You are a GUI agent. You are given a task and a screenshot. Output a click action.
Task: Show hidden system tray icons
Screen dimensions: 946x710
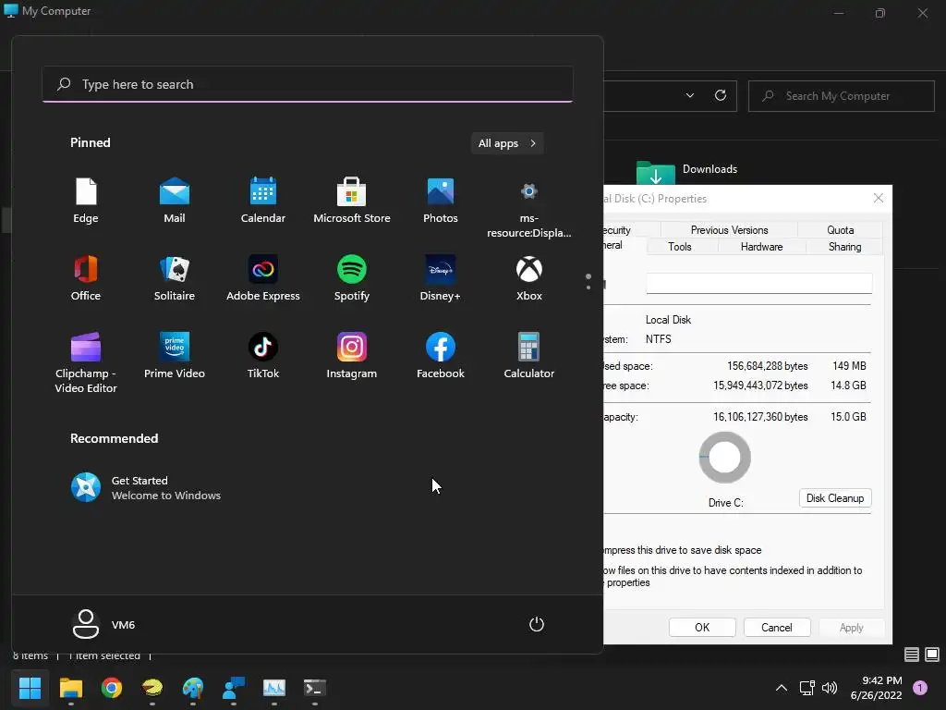pos(782,688)
